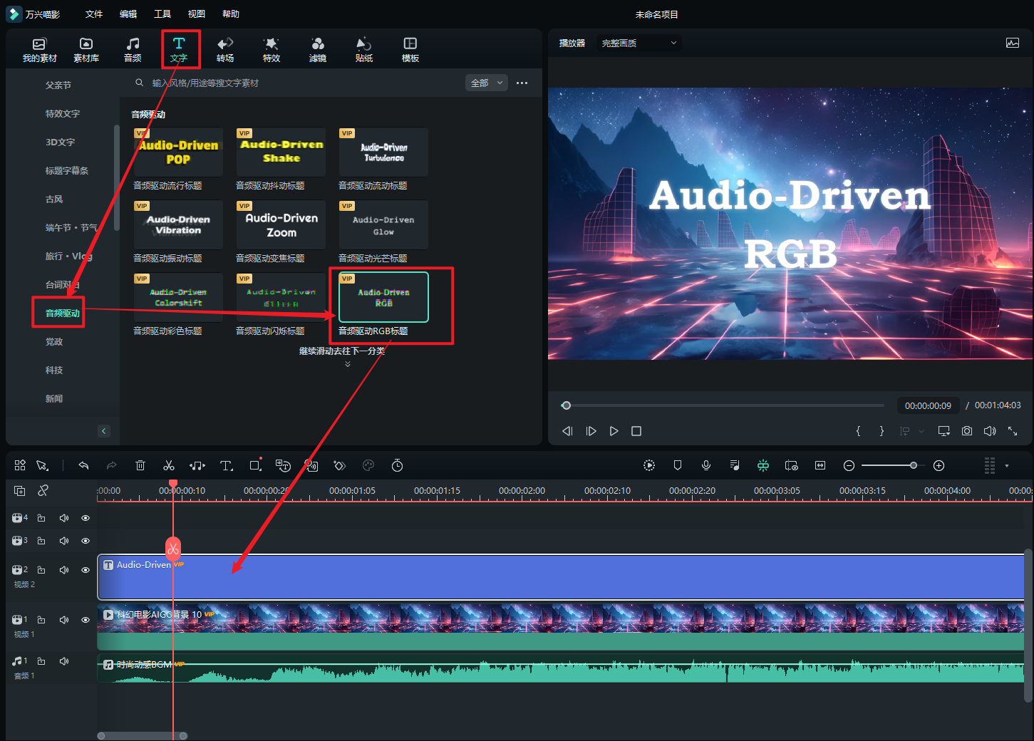Take a snapshot with the camera icon

tap(966, 431)
